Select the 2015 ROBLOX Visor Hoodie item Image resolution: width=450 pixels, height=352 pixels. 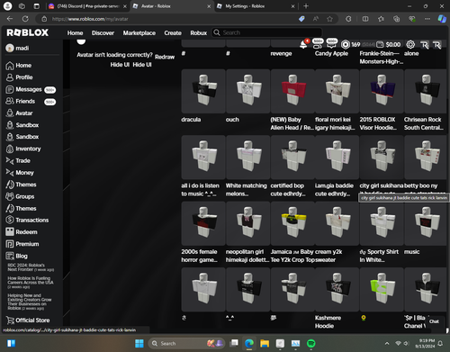(382, 91)
